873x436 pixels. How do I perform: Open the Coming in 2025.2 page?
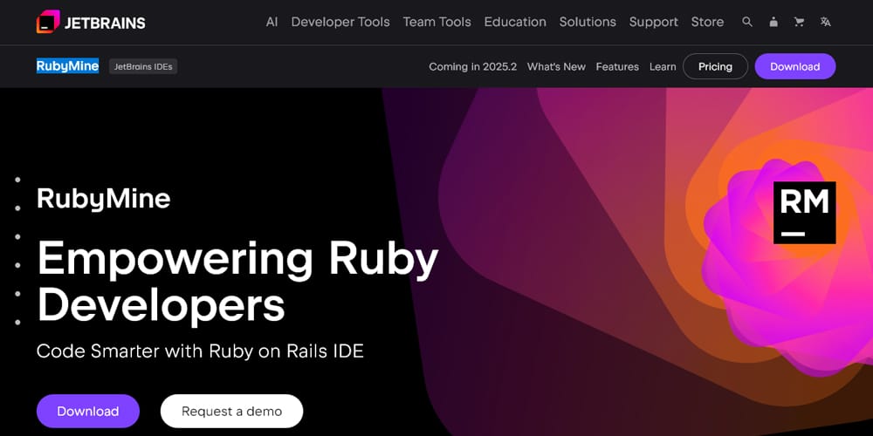click(472, 67)
